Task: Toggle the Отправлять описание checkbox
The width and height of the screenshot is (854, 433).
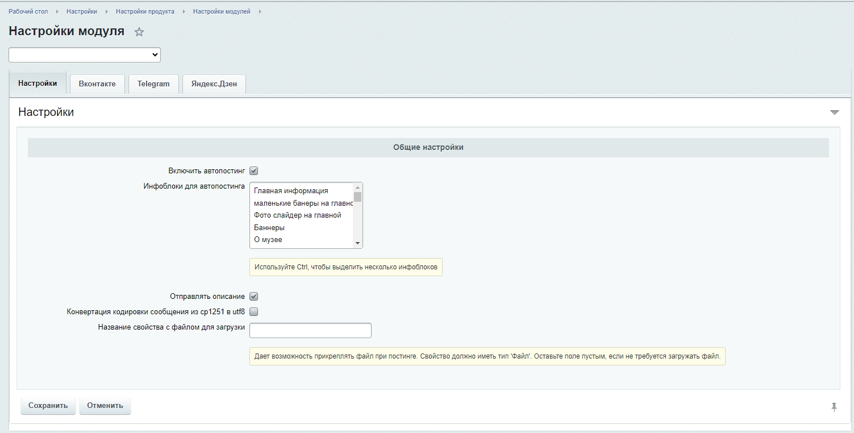Action: tap(254, 296)
